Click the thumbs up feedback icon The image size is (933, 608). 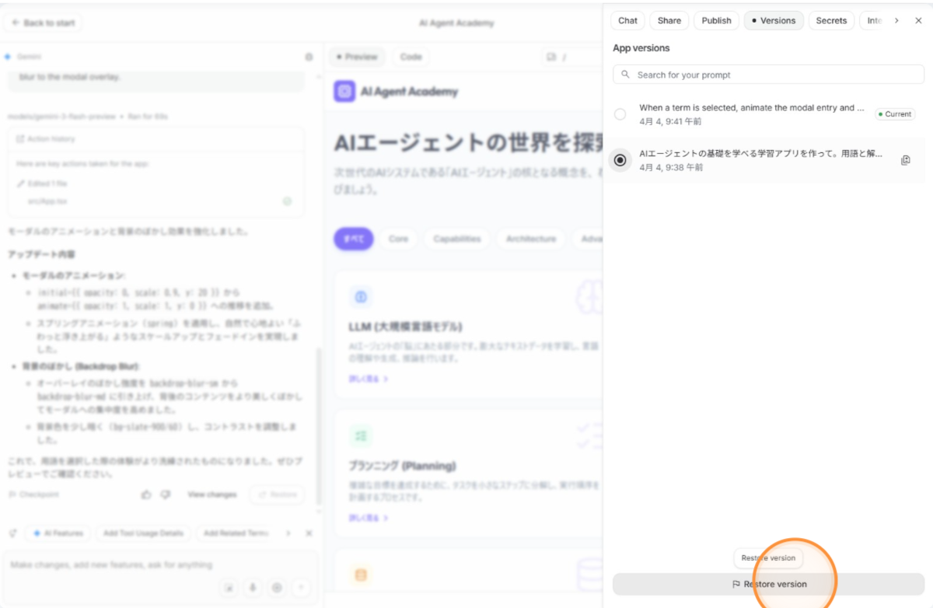(x=146, y=494)
